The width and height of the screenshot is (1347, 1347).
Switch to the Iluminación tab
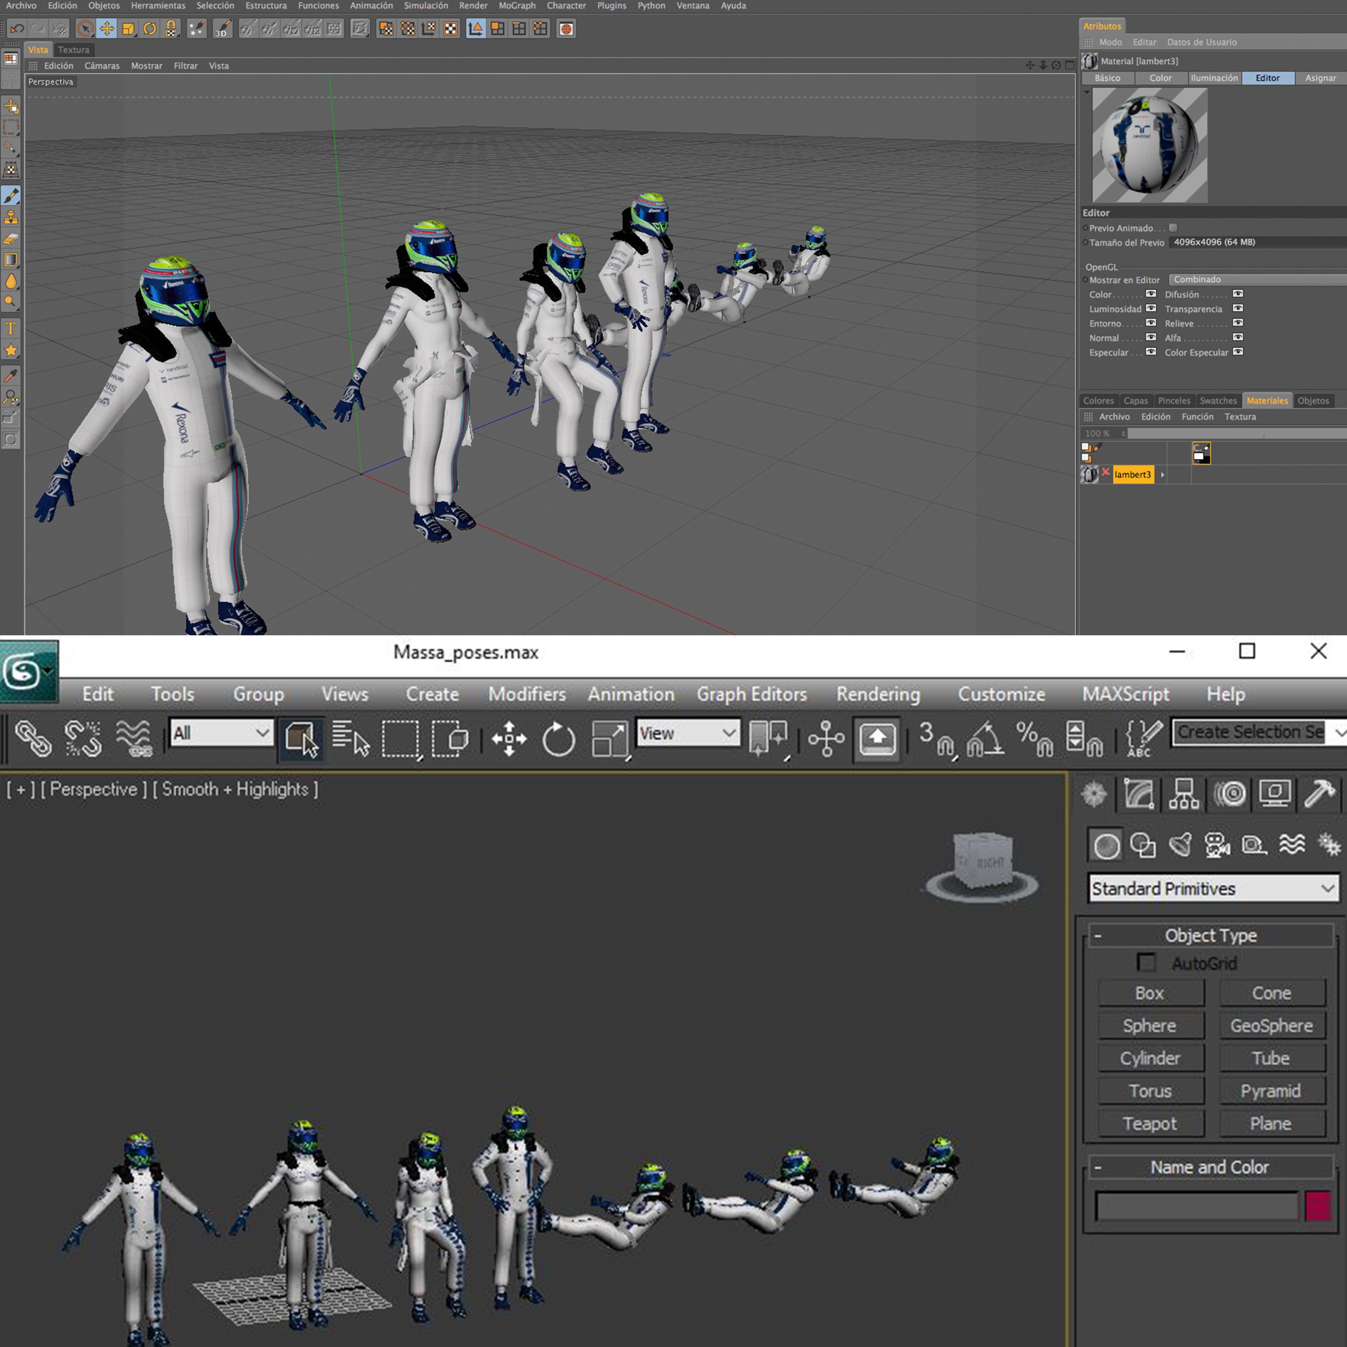coord(1214,78)
